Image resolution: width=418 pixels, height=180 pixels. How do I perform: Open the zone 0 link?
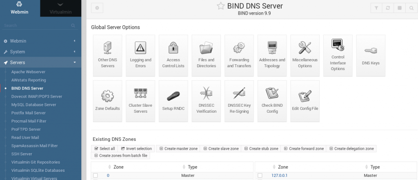(x=108, y=176)
